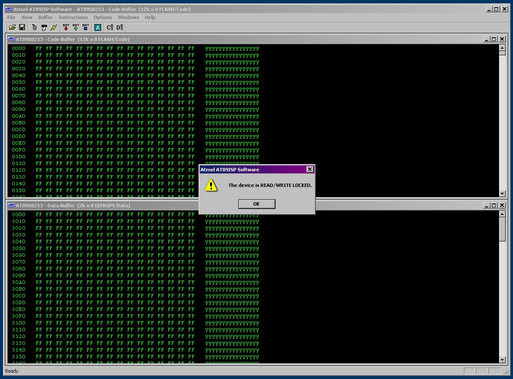Image resolution: width=513 pixels, height=379 pixels.
Task: Click the Code Buffer window title text
Action: pyautogui.click(x=73, y=39)
